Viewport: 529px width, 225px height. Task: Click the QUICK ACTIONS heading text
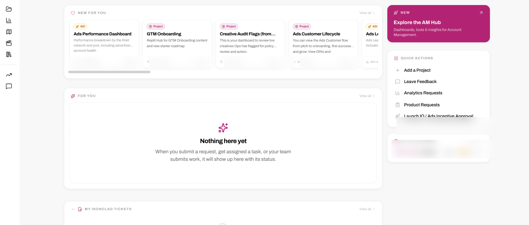(417, 58)
